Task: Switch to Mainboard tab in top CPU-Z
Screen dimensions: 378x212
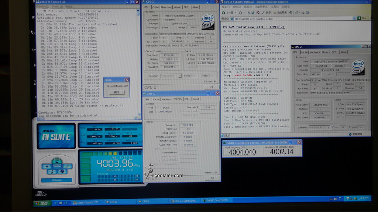Action: pyautogui.click(x=166, y=7)
